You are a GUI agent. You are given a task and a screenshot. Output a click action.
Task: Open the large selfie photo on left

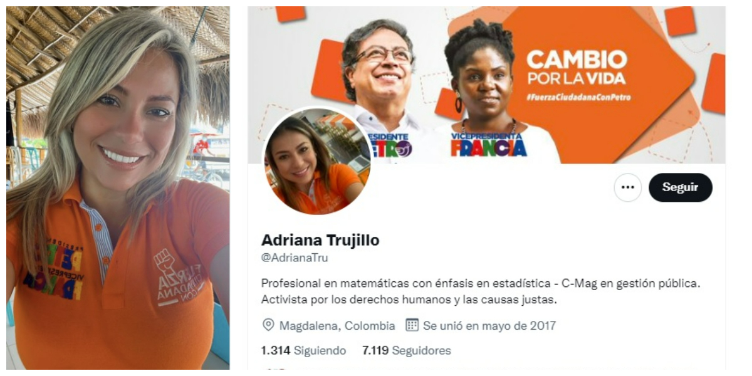pyautogui.click(x=118, y=188)
